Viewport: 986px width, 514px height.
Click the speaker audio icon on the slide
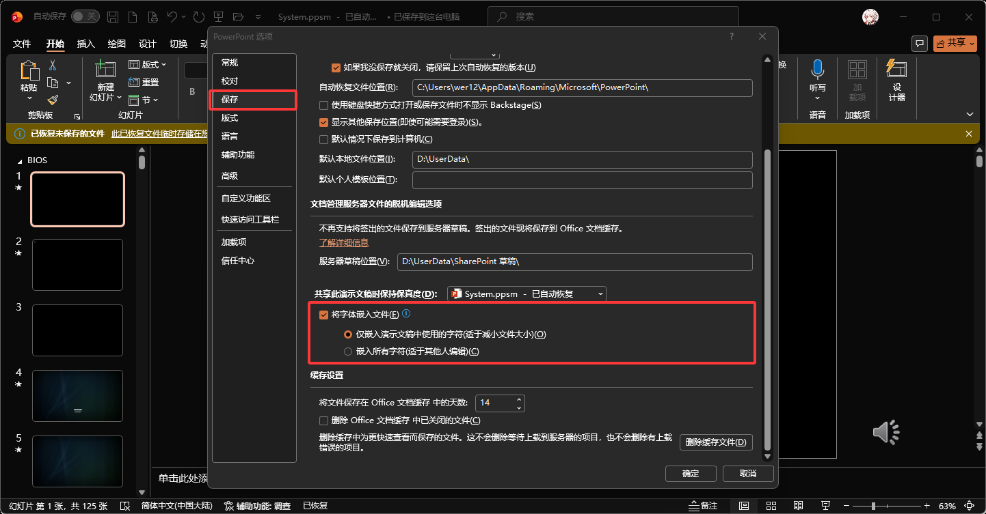(x=886, y=431)
